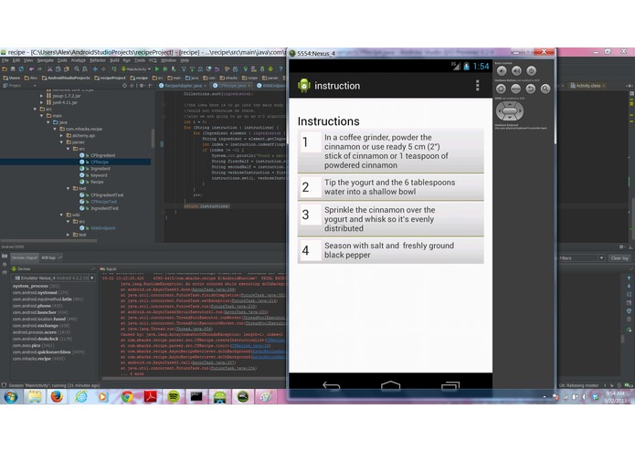Viewport: 635px width, 451px height.
Task: Switch to the RecipeAdapter.java editor tab
Action: tap(183, 85)
